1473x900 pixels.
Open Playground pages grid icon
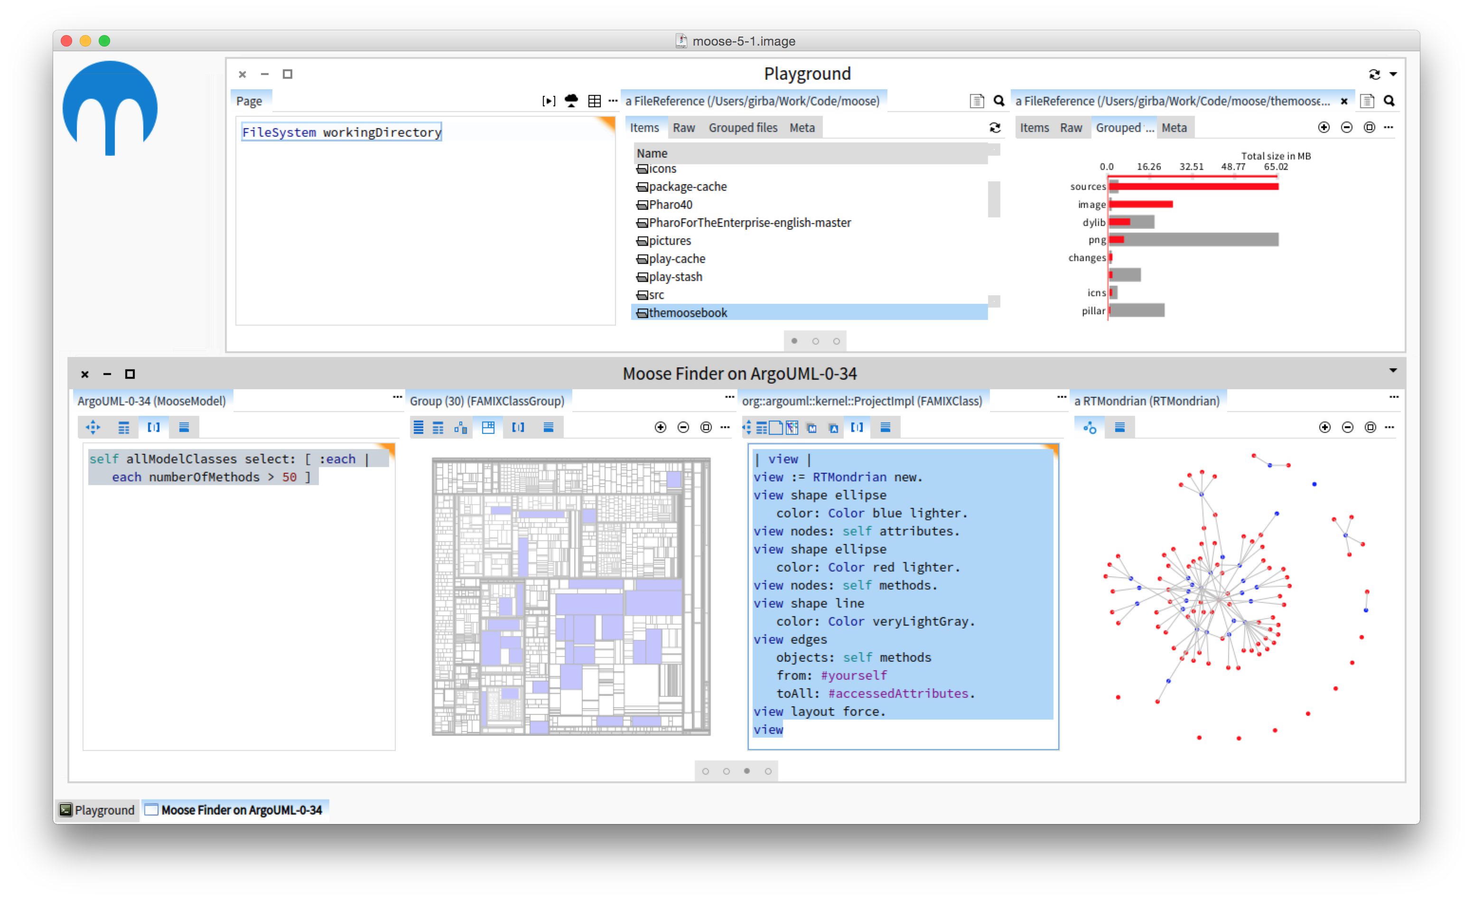point(594,101)
